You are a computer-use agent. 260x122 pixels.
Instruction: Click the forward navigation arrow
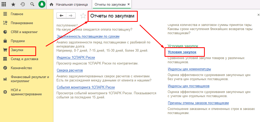click(70, 15)
